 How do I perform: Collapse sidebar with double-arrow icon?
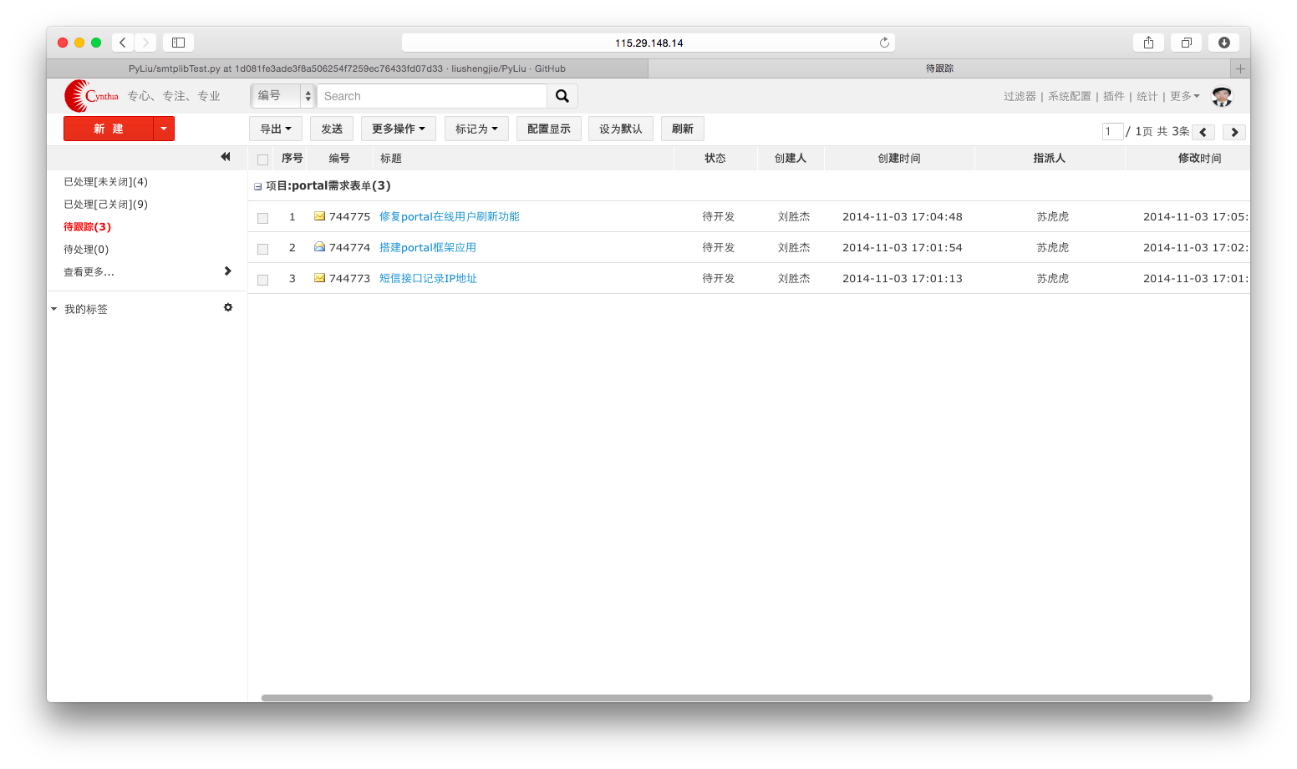226,157
